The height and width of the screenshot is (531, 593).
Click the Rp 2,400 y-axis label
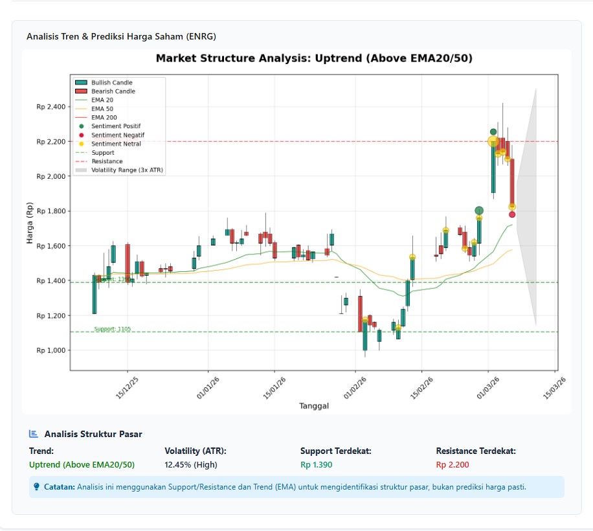(x=51, y=107)
